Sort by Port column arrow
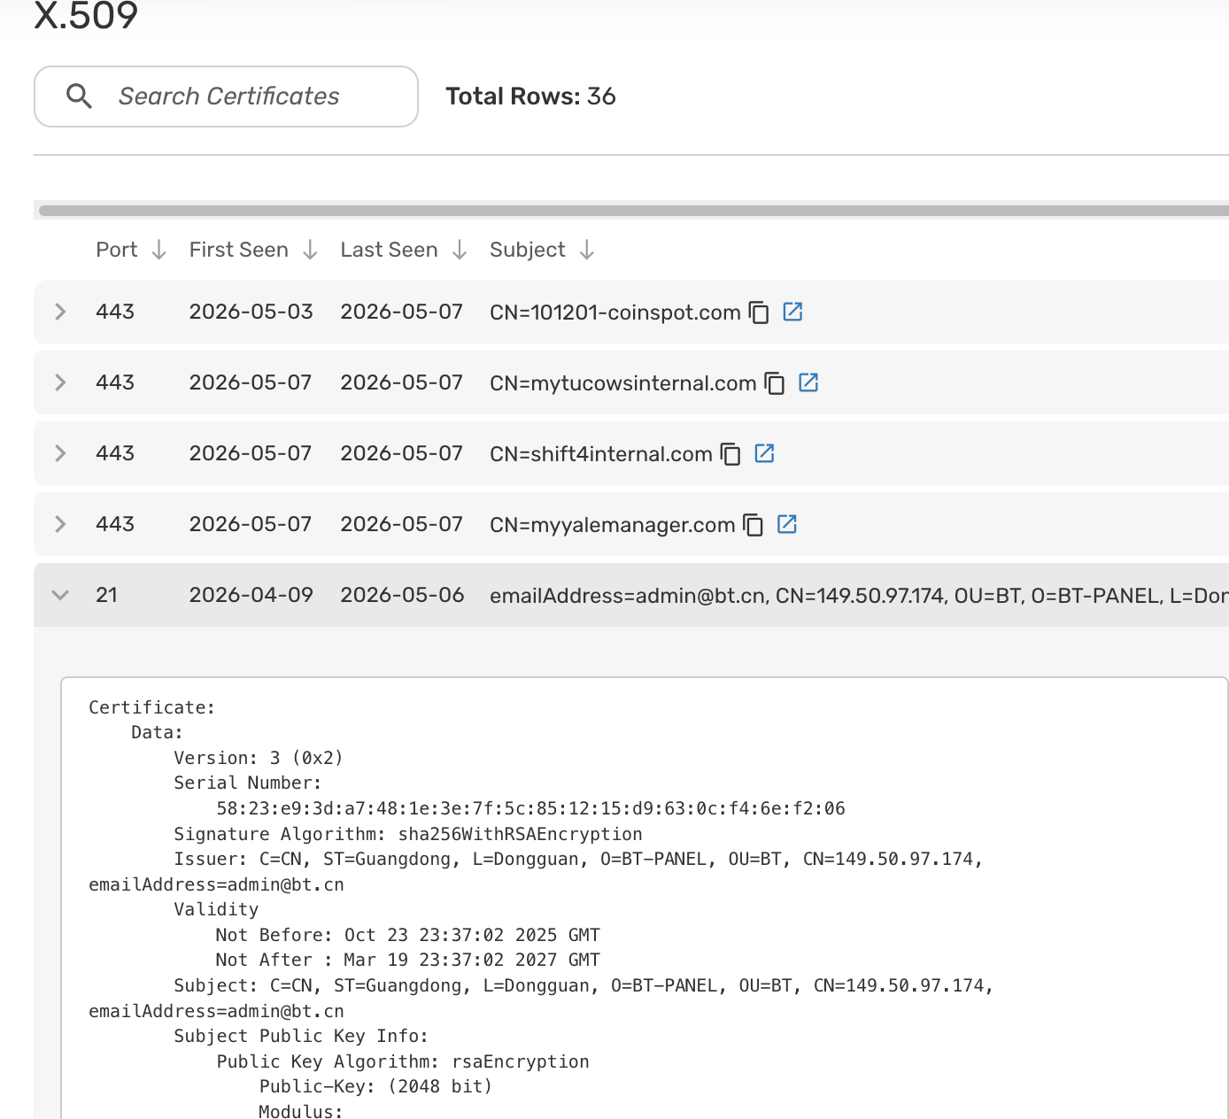 [158, 251]
